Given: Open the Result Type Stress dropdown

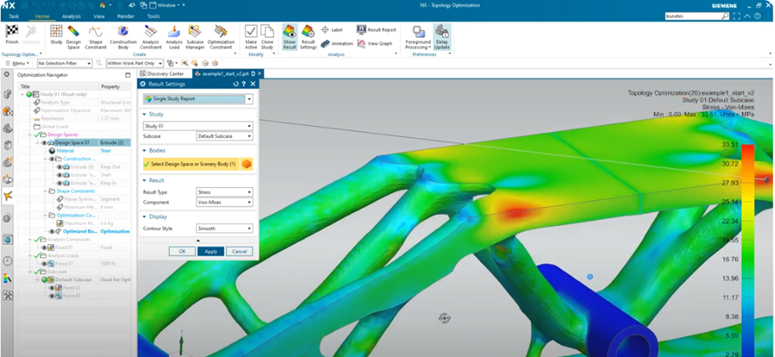Looking at the screenshot, I should (224, 192).
